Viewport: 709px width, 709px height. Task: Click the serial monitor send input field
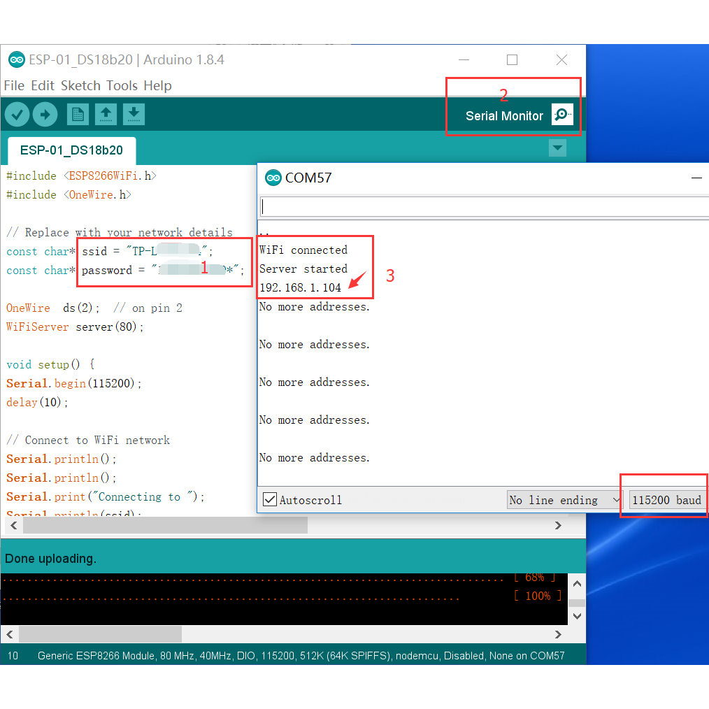click(x=482, y=207)
